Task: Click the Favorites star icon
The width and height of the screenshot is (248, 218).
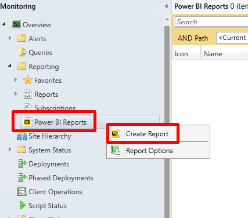Action: click(28, 80)
